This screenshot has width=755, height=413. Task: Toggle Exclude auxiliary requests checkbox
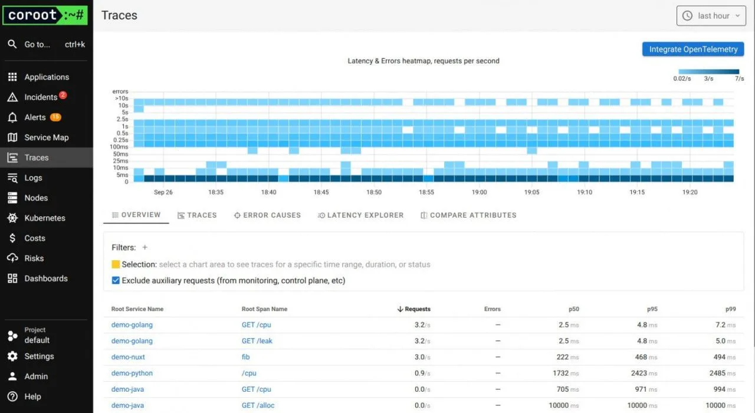116,281
